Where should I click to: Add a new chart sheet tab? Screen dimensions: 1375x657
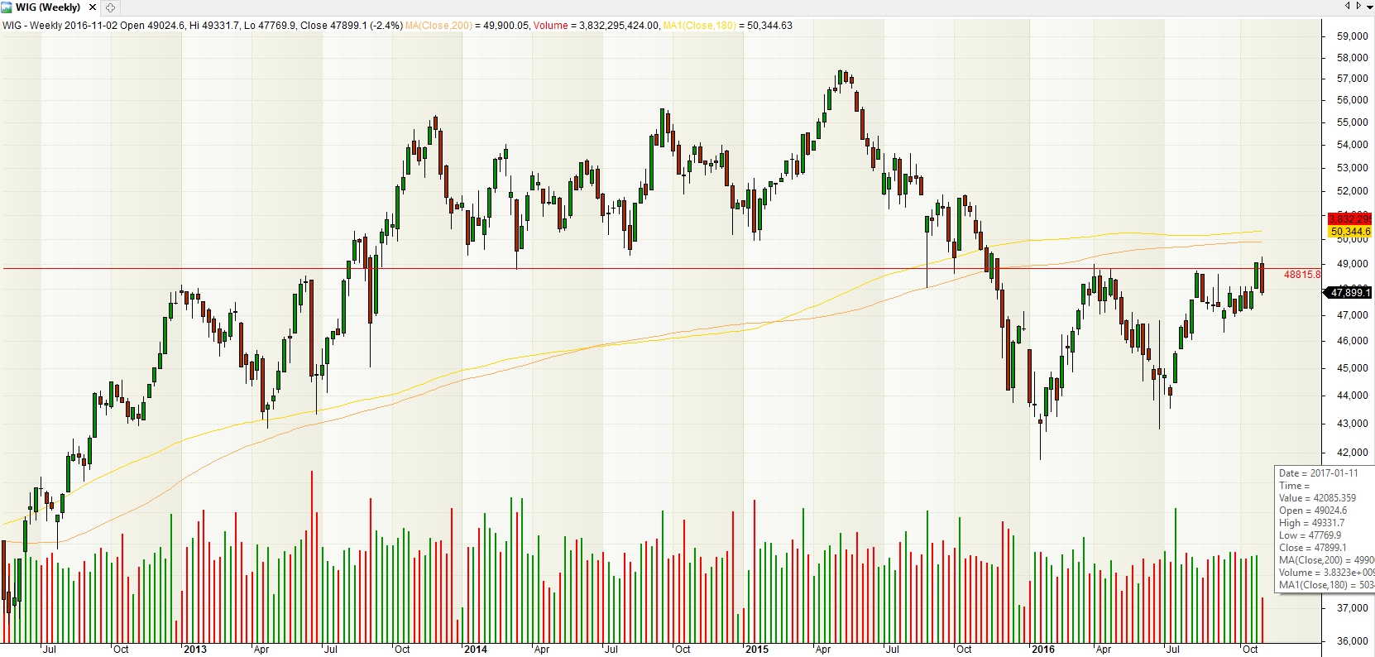110,7
